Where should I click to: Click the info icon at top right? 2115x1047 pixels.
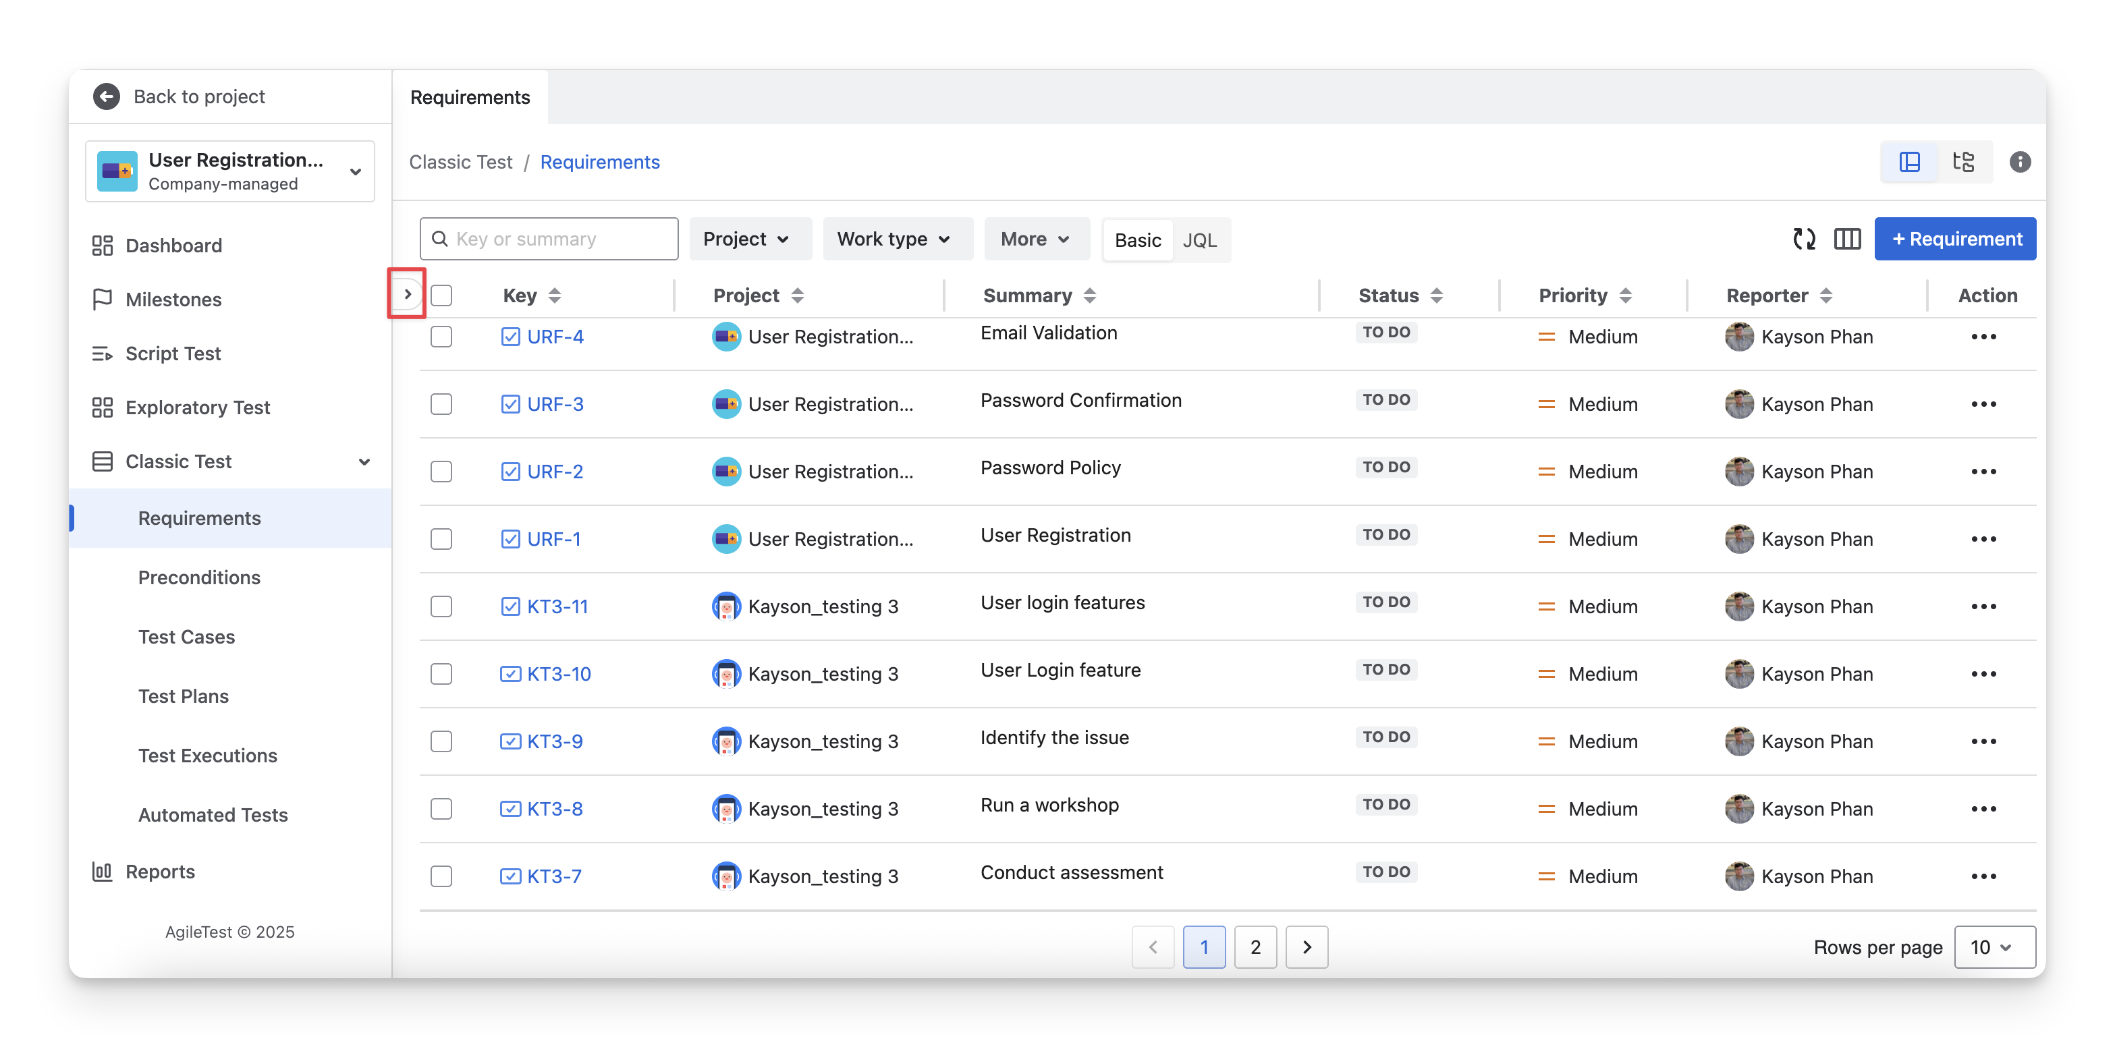click(2020, 162)
